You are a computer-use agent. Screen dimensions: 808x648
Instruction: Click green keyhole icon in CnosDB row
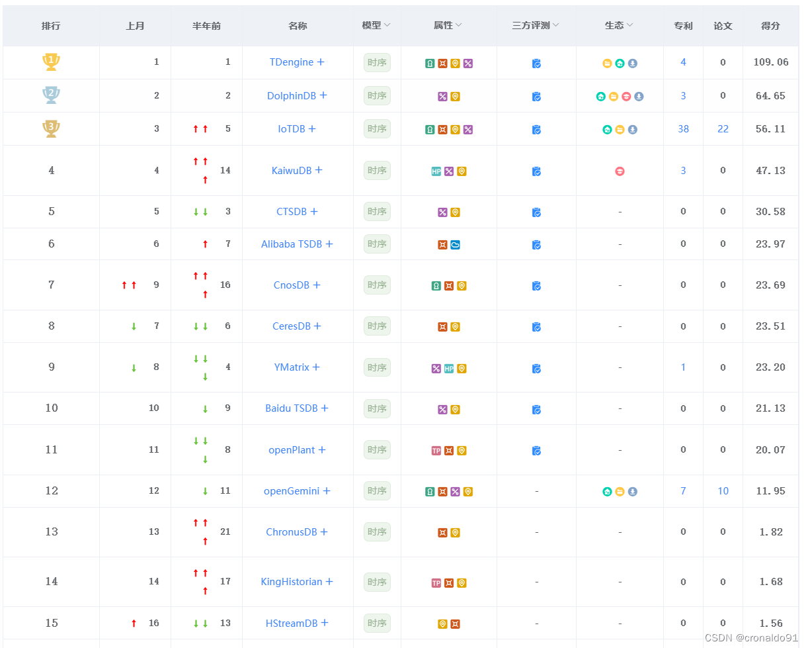coord(436,286)
